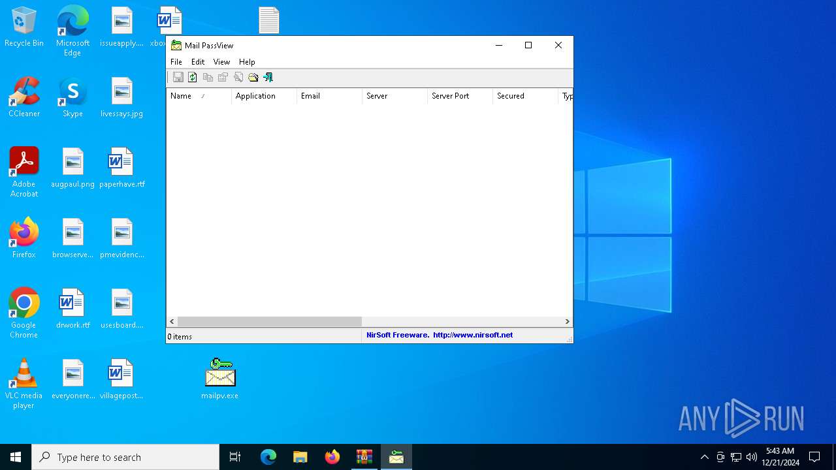Sort by the Secured column header
836x470 pixels.
click(526, 96)
